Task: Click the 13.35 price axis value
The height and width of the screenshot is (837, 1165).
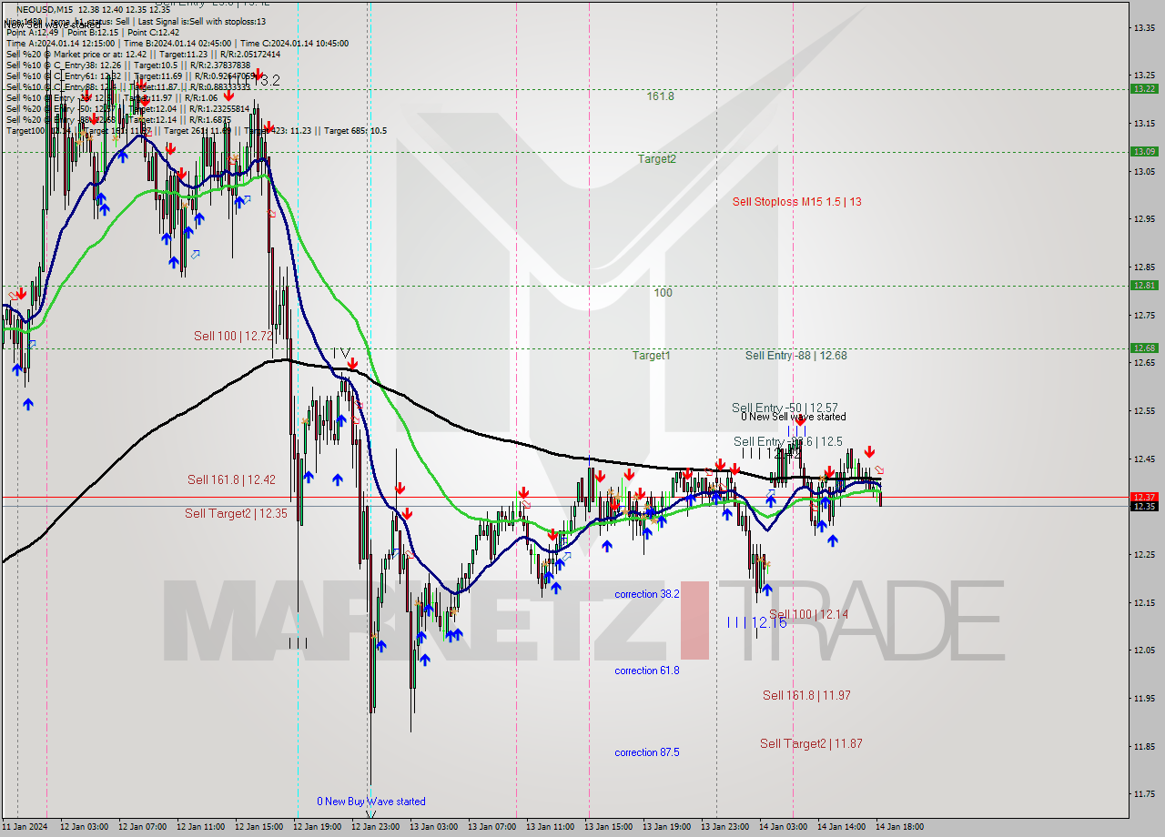Action: pos(1144,27)
